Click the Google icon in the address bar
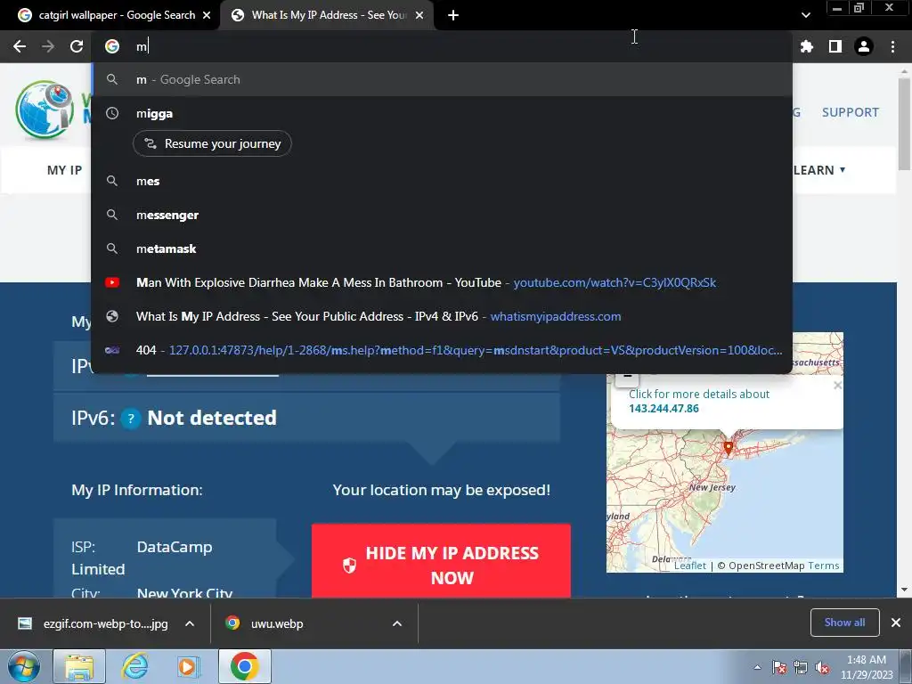Viewport: 912px width, 684px height. (112, 46)
